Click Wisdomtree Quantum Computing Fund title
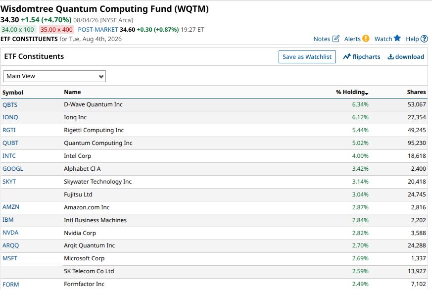Viewport: 432px width, 290px height. coord(104,9)
